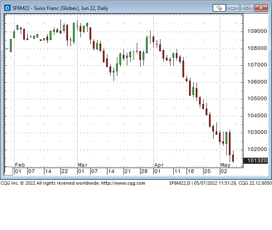Click the 25 date label in April
272x230 pixels.
click(x=207, y=171)
